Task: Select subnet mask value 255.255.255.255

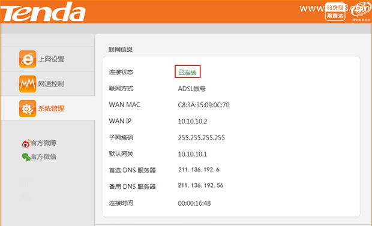Action: (x=202, y=138)
